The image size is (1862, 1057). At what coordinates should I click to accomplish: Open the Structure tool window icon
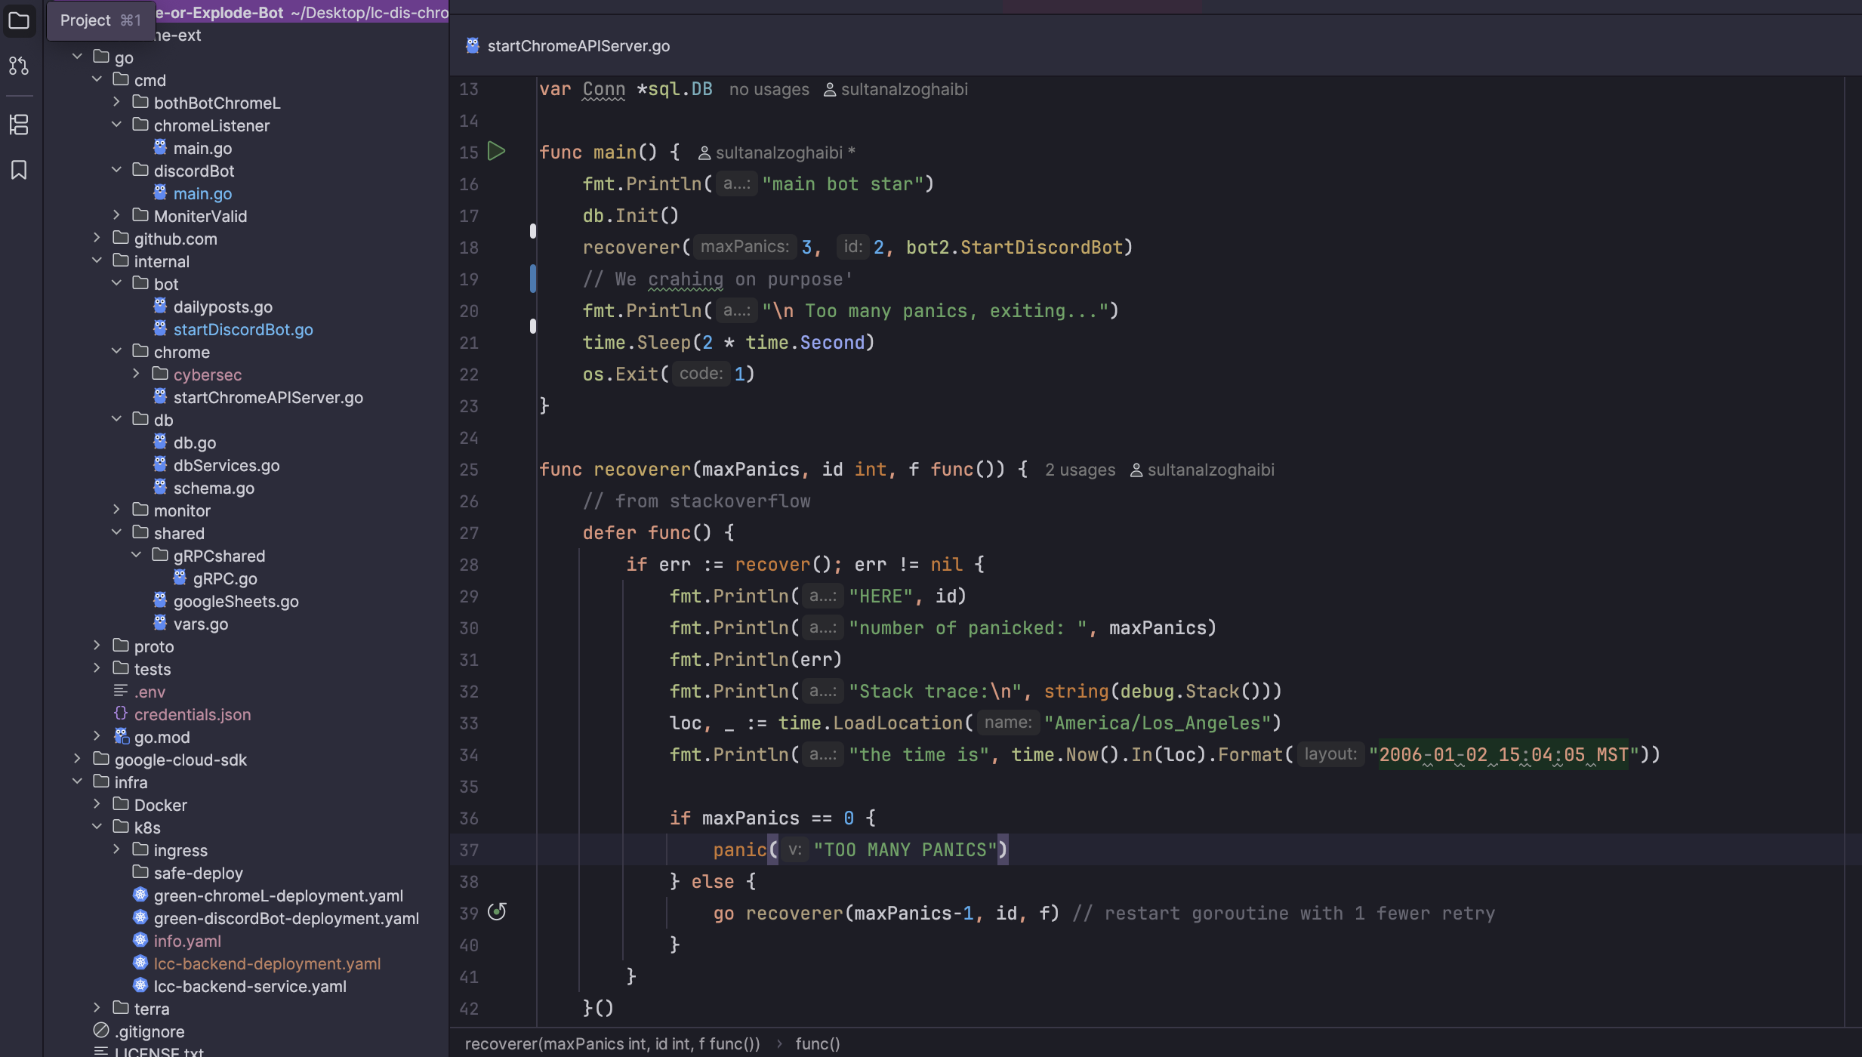19,125
